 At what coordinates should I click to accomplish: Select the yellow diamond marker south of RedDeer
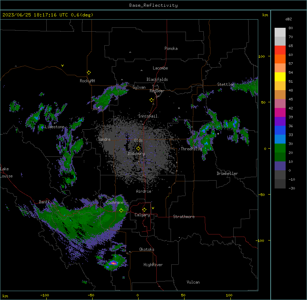(151, 100)
